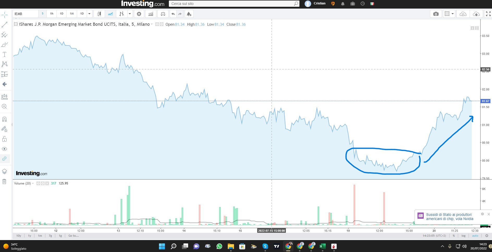
Task: Open the XABCD pattern tool
Action: (4, 64)
